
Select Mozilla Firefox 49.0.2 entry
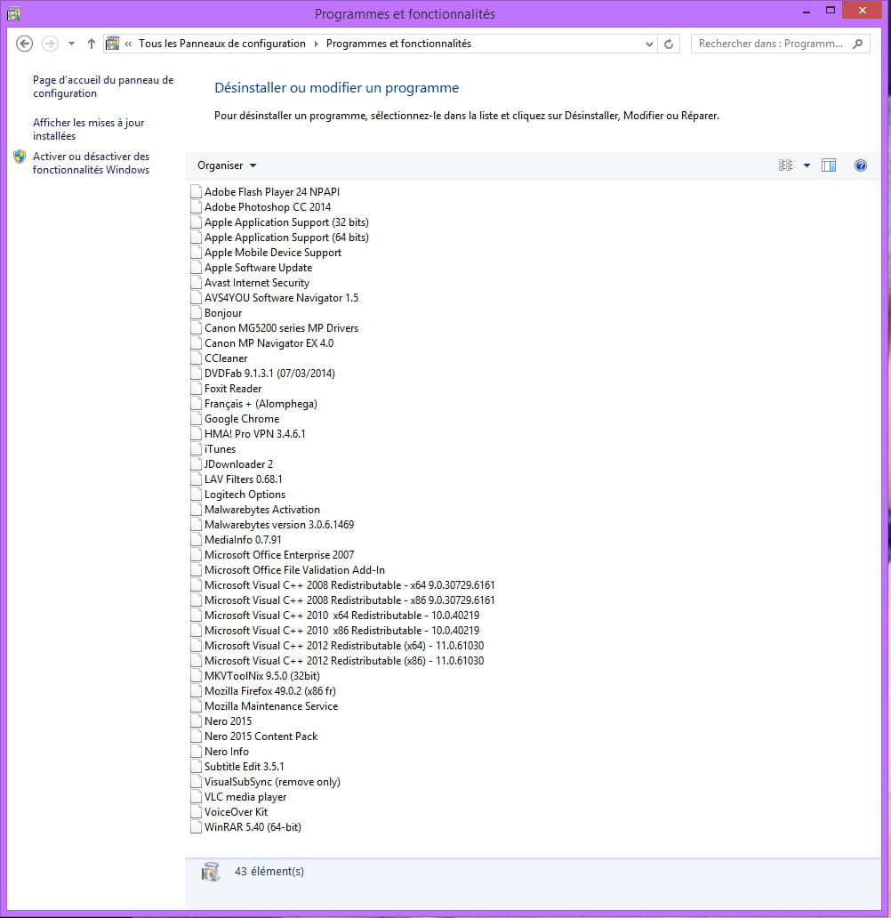[x=269, y=691]
